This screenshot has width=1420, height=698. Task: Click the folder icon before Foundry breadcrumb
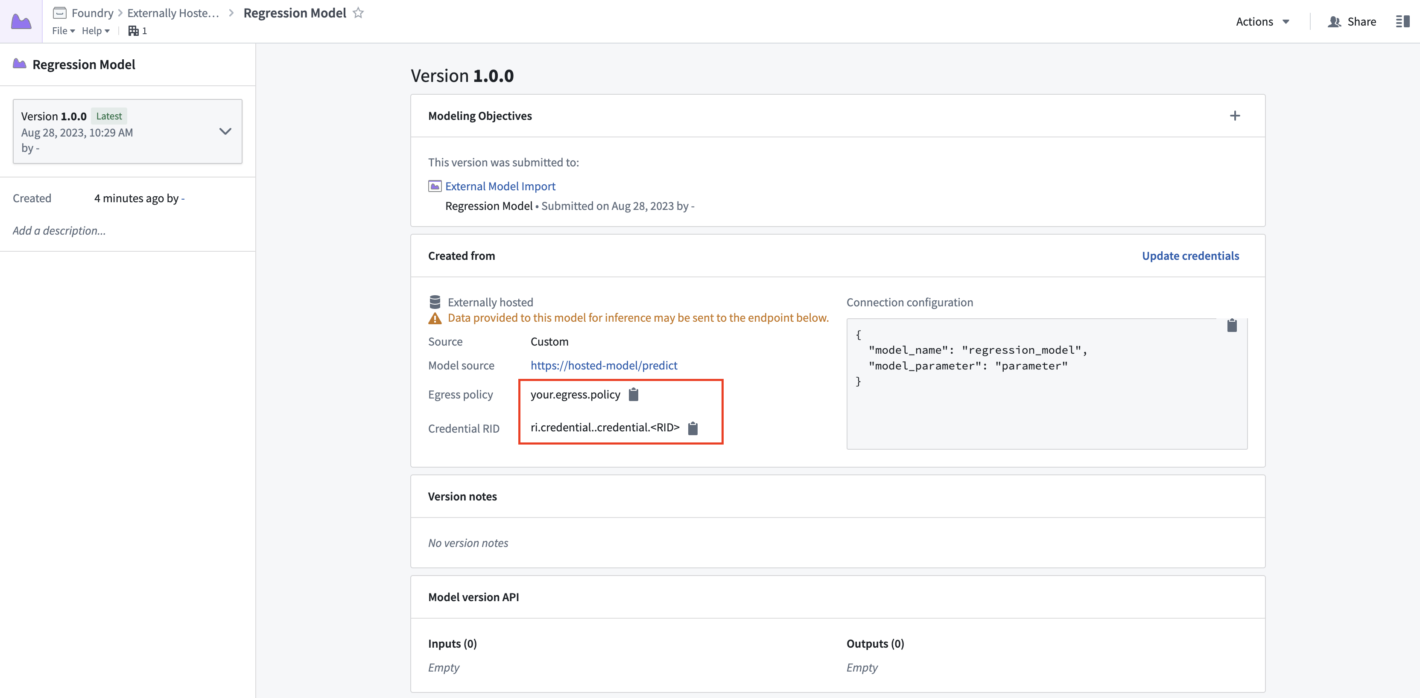pos(59,13)
